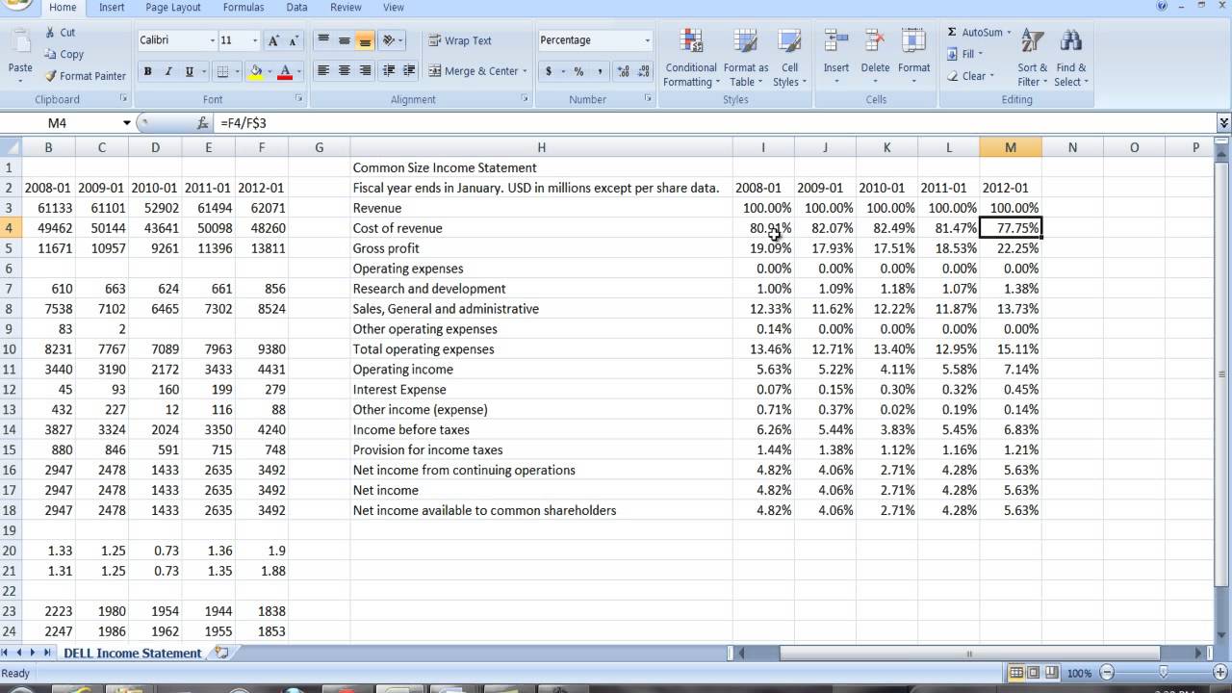Screen dimensions: 1232x693
Task: Click the Insert Worksheet tab icon
Action: 222,653
